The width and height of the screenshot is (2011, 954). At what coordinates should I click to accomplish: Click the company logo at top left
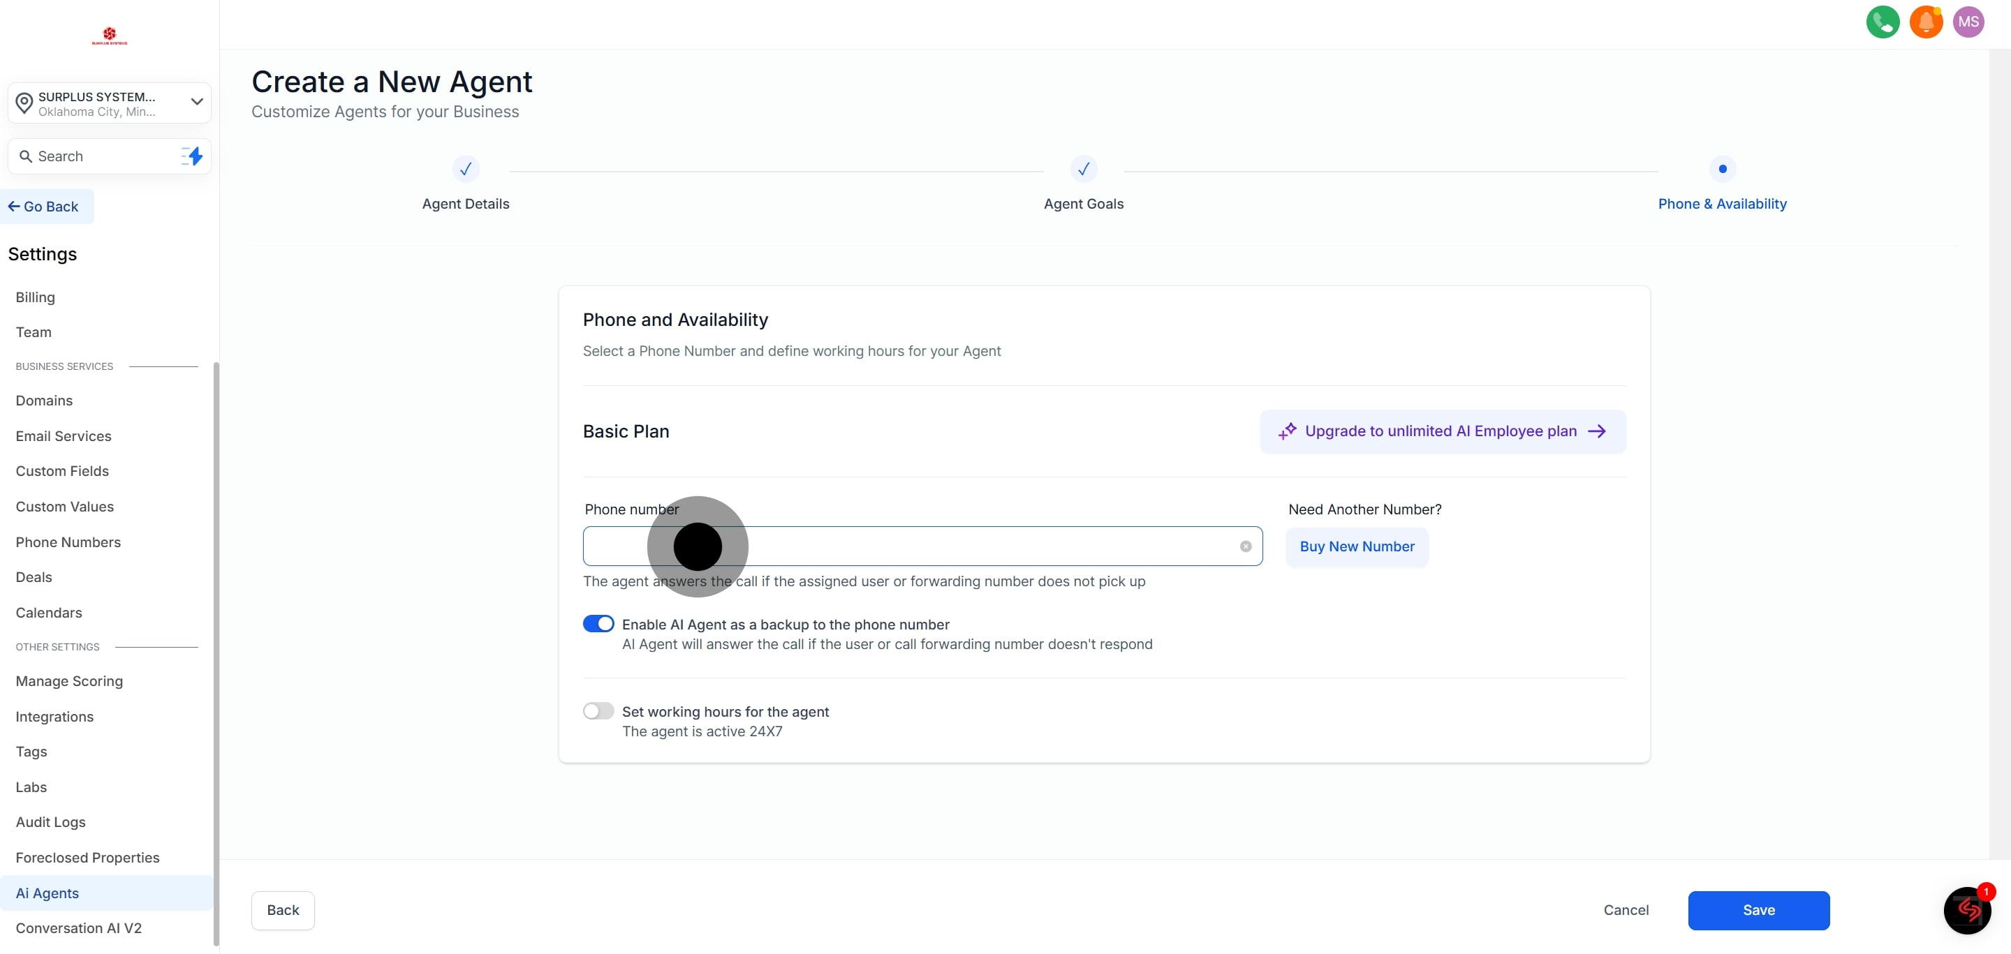(x=110, y=36)
